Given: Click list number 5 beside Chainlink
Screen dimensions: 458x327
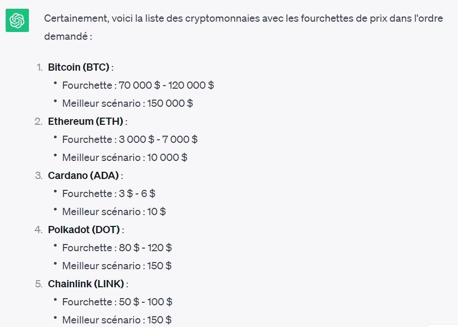Looking at the screenshot, I should pyautogui.click(x=39, y=284).
